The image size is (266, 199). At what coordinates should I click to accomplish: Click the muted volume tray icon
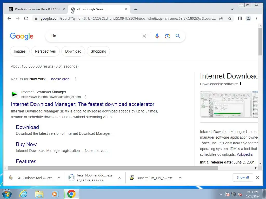[x=240, y=194]
